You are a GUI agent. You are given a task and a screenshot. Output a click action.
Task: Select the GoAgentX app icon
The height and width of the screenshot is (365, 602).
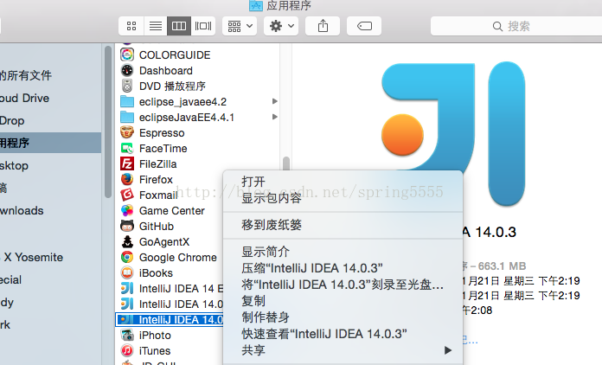127,241
